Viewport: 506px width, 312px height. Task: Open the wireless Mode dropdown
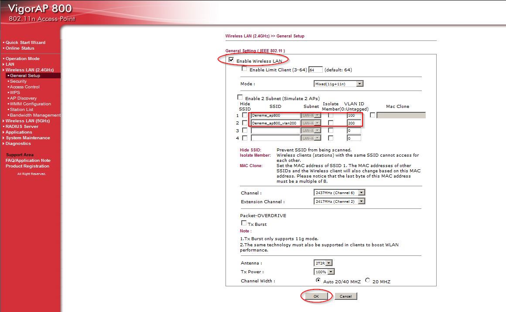(338, 84)
